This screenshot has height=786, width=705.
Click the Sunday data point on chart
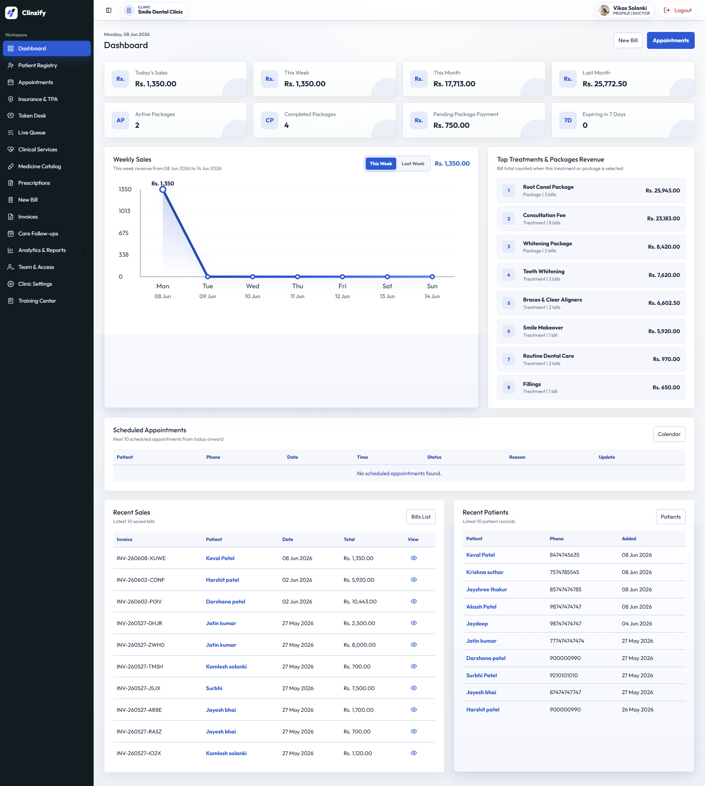(x=432, y=277)
